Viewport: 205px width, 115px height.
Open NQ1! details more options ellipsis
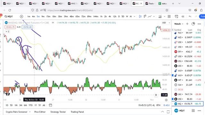[x=199, y=111]
